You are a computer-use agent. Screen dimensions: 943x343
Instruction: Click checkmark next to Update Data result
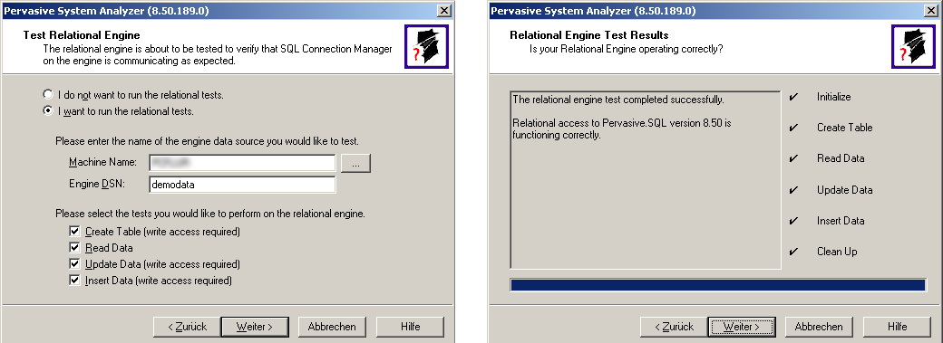(794, 190)
